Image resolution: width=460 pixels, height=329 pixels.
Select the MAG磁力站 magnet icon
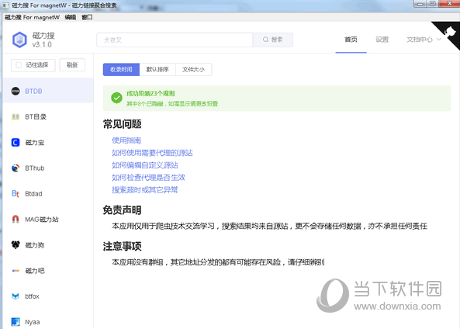click(16, 220)
